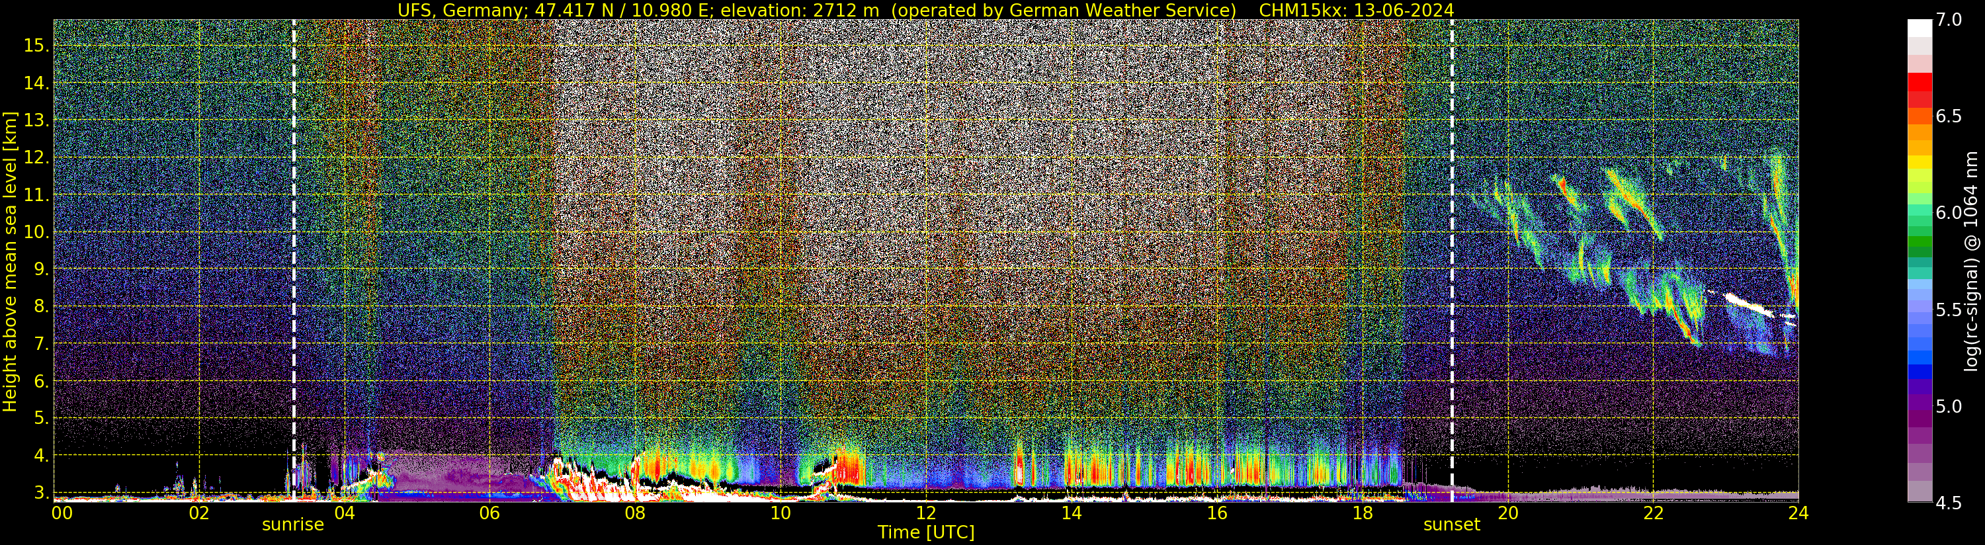Select the 24 hour tick label

coord(1798,513)
